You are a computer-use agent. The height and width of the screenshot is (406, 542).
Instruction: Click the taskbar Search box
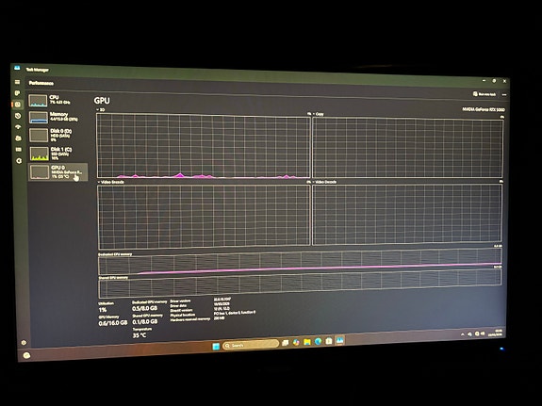[250, 345]
